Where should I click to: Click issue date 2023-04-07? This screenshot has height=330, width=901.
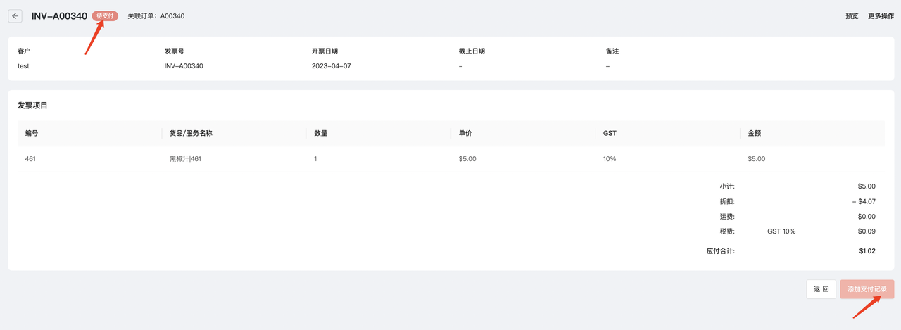(331, 66)
